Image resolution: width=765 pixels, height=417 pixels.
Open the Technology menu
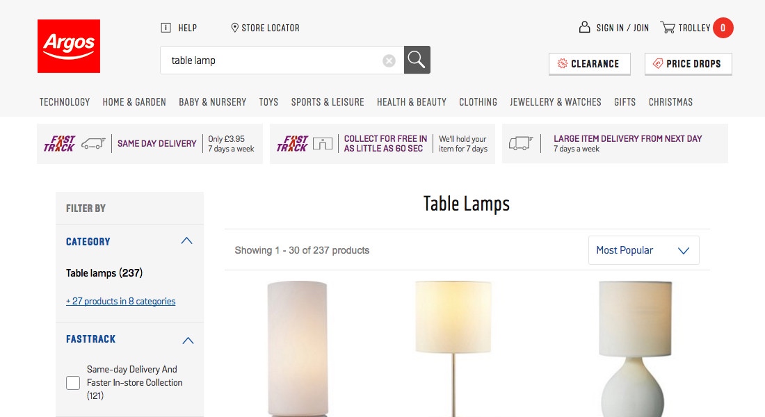[65, 102]
